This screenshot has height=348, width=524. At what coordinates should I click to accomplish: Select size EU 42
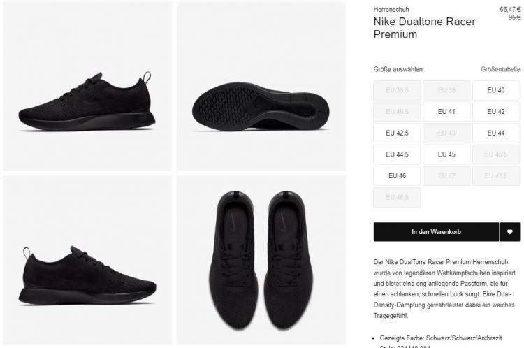click(x=496, y=112)
